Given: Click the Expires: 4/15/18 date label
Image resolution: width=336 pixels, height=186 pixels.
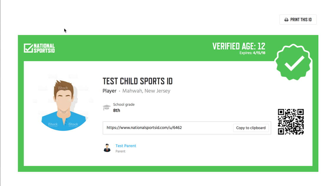Looking at the screenshot, I should [x=252, y=53].
